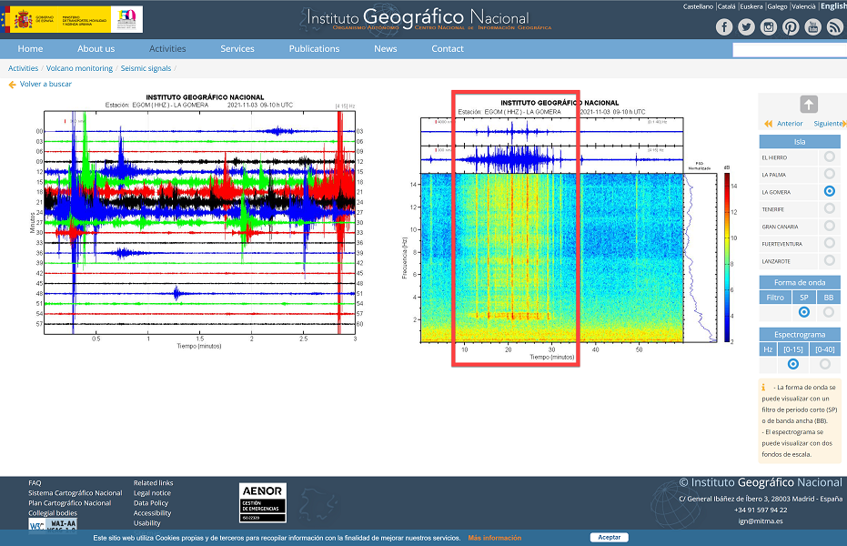
Task: Open the Publications menu item
Action: 315,48
